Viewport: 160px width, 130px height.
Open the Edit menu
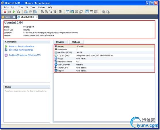pos(14,7)
